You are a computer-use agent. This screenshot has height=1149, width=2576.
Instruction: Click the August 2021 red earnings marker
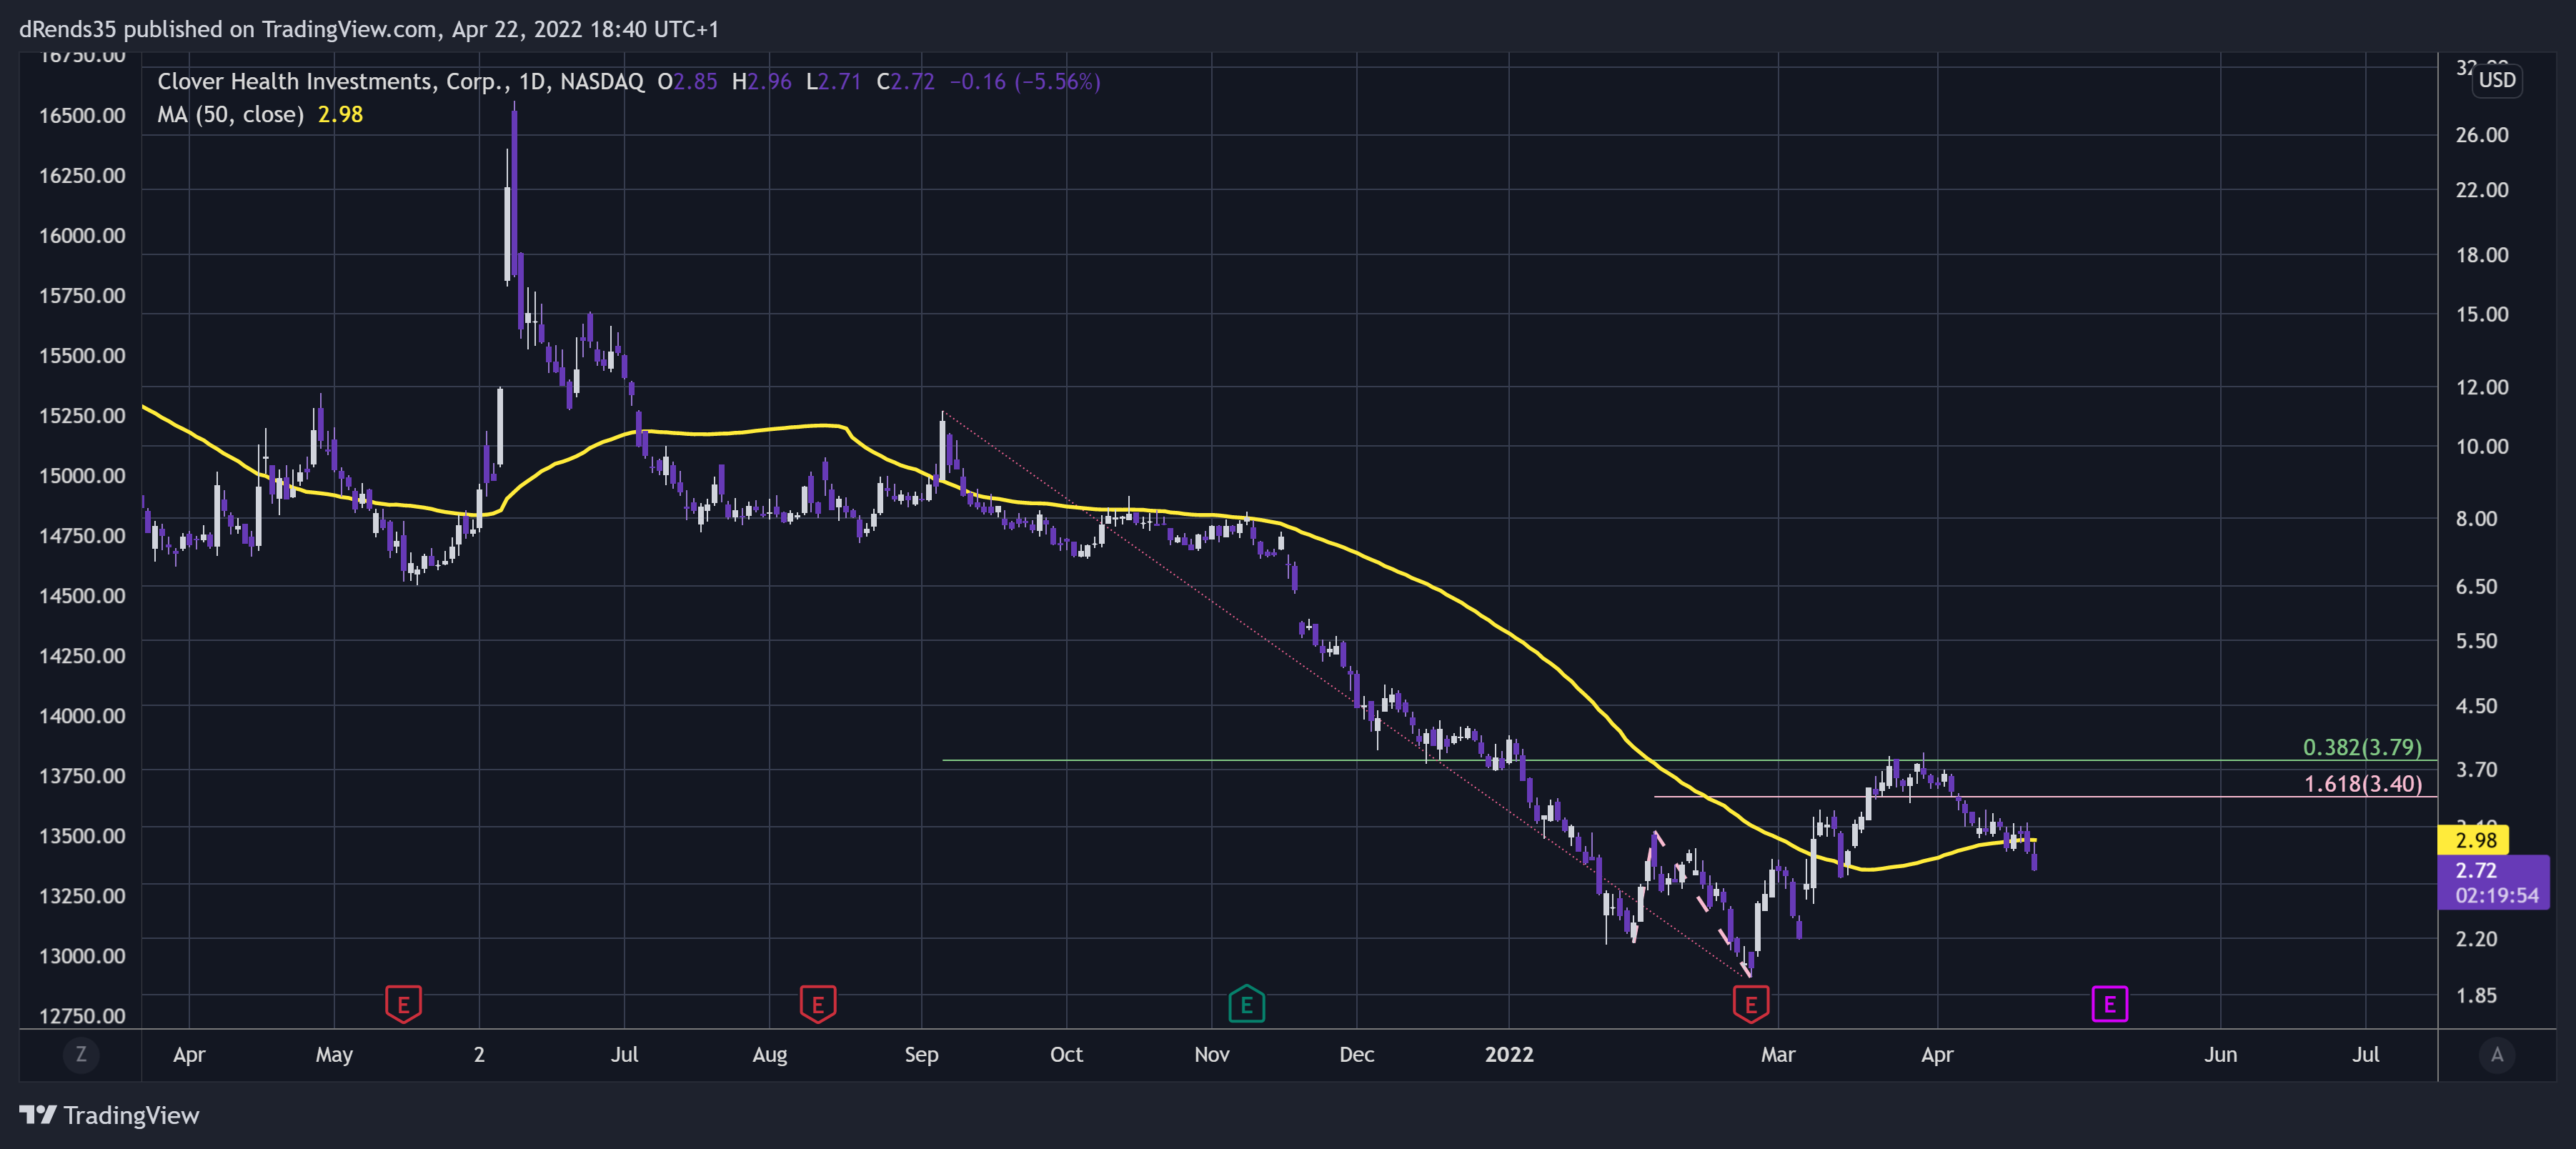pyautogui.click(x=817, y=1004)
